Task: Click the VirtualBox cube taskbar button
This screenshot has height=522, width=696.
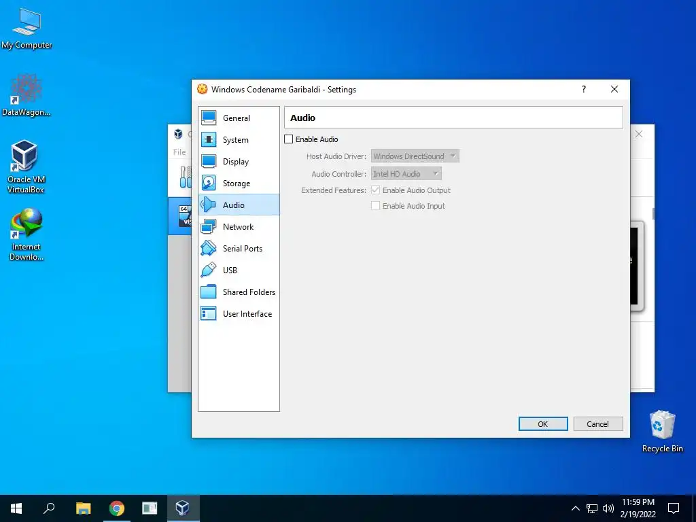Action: point(183,508)
